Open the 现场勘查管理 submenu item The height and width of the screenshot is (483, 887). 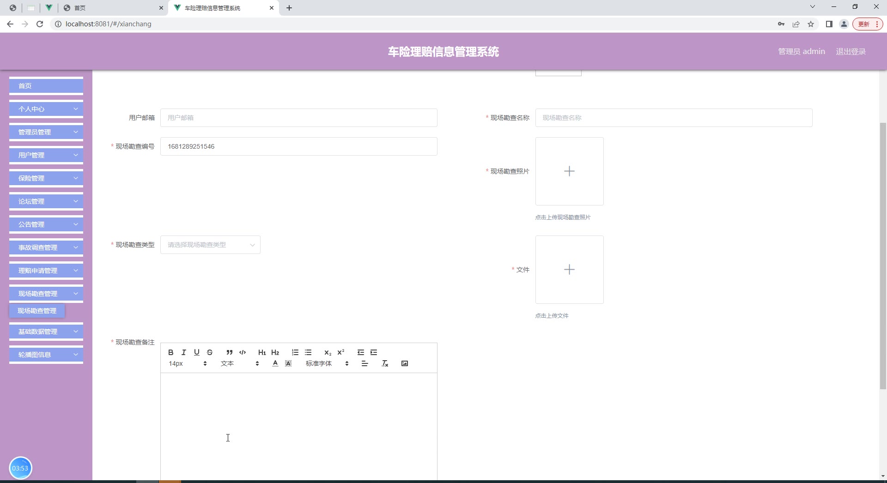37,311
